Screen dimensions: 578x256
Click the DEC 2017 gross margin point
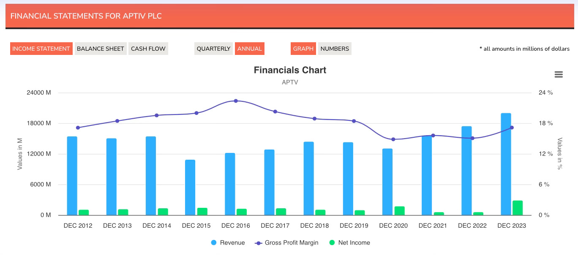pos(275,112)
